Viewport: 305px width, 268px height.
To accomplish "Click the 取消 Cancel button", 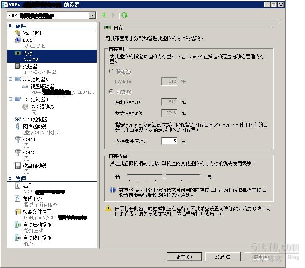I will (223, 257).
